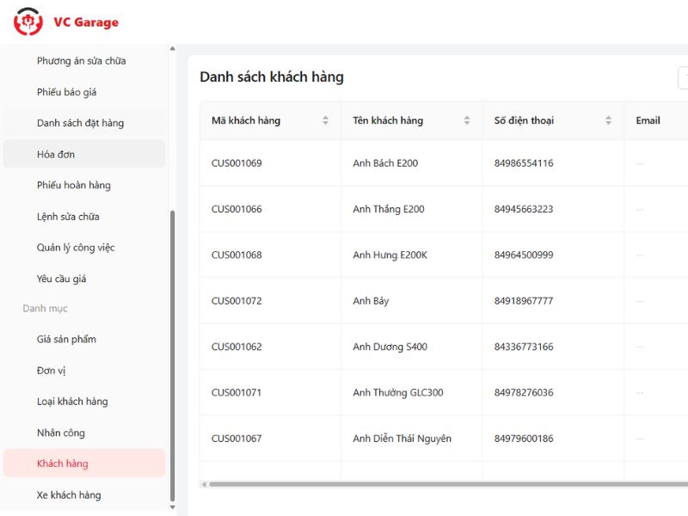Screen dimensions: 688x516
Task: Go to Phiếu báo giá page
Action: point(66,92)
